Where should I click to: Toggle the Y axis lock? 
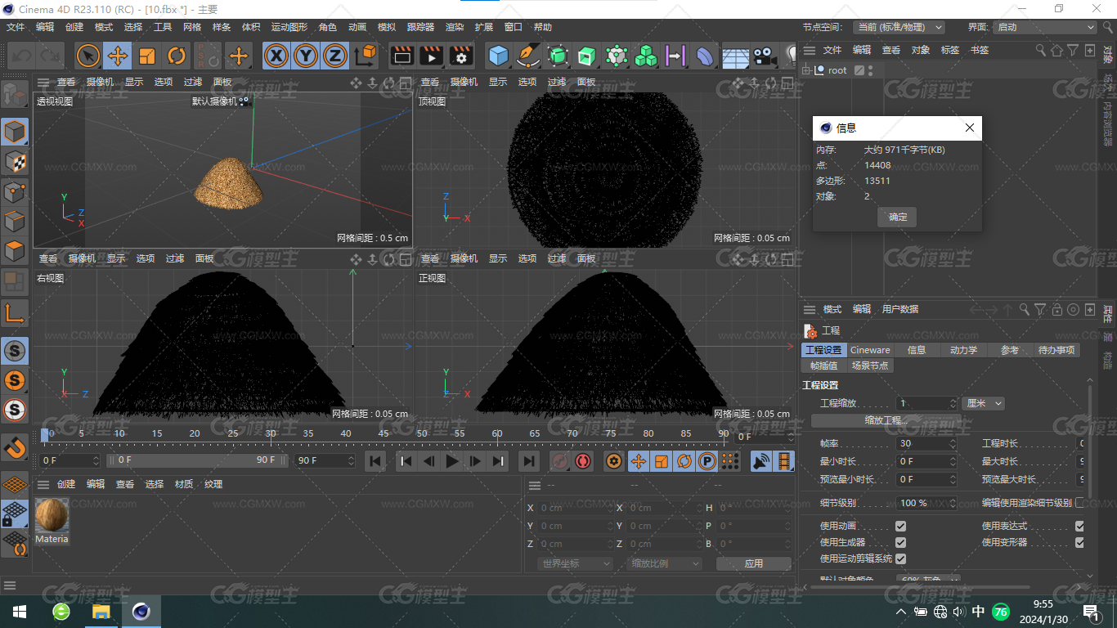[x=306, y=56]
